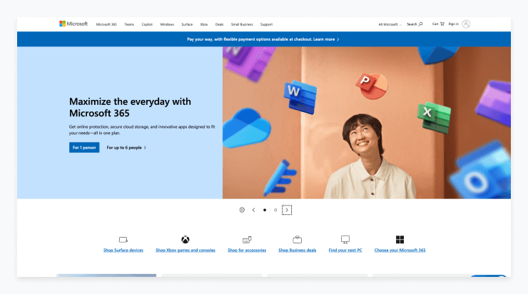Click the Windows logo Microsoft 365 icon
This screenshot has width=528, height=294.
click(400, 240)
